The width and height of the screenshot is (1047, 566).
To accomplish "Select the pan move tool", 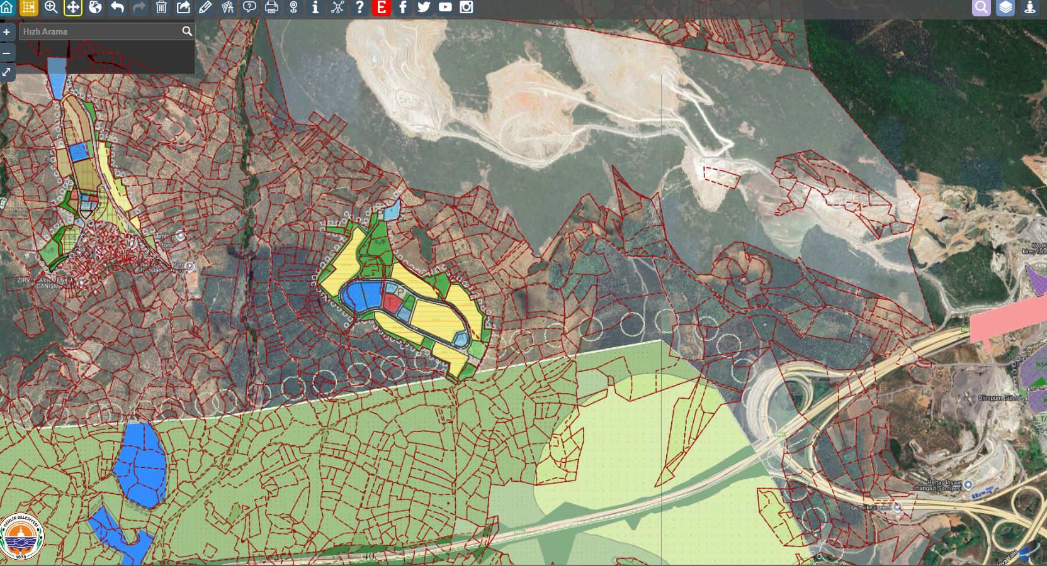I will coord(73,8).
